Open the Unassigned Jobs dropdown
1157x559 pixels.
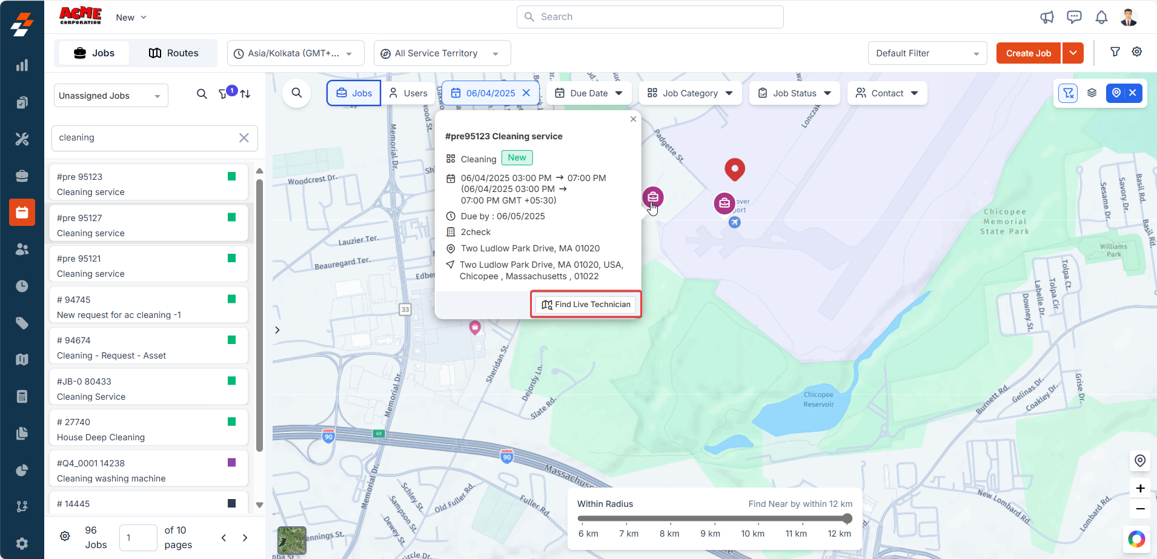(111, 96)
